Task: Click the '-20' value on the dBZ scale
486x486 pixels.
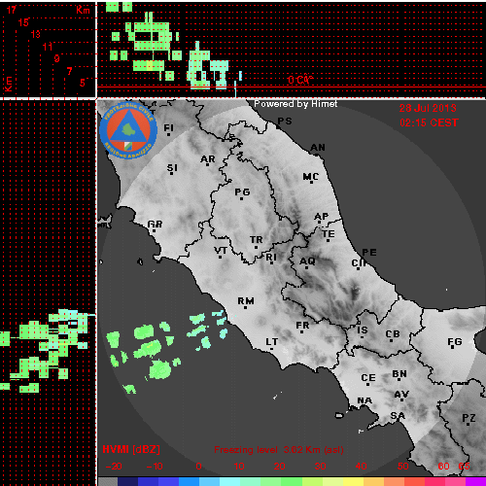Action: click(114, 467)
